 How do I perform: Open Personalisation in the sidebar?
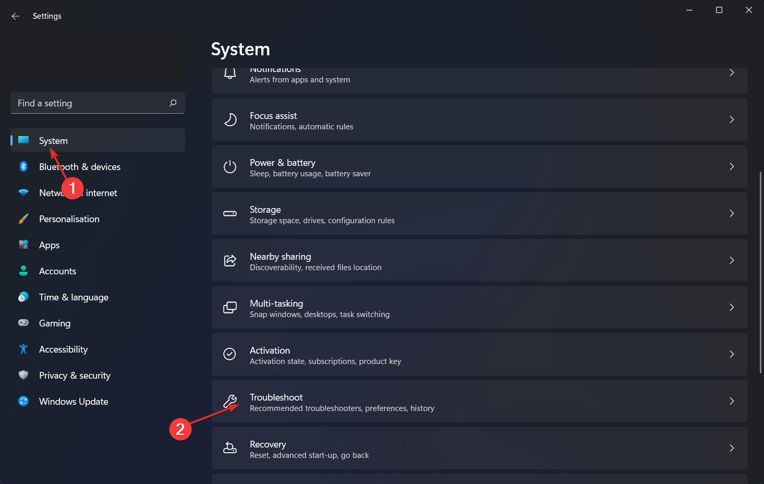pos(98,219)
